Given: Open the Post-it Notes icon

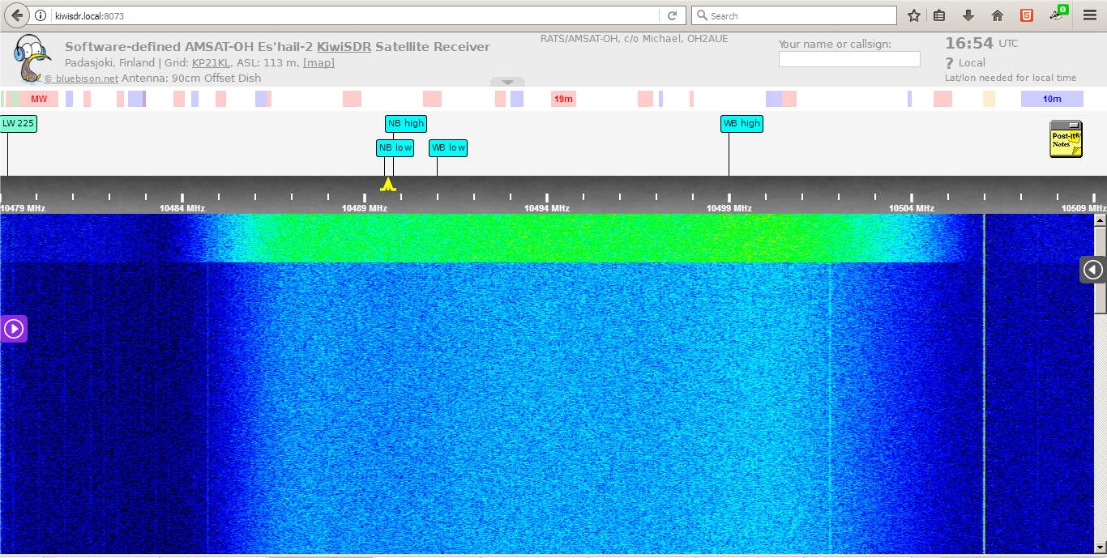Looking at the screenshot, I should [x=1066, y=139].
